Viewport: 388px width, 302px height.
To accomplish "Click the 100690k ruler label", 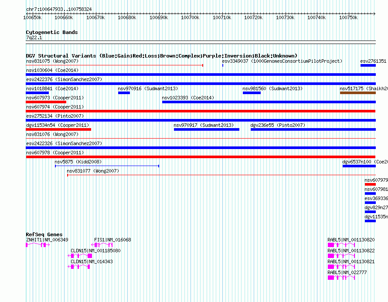I will pos(159,17).
